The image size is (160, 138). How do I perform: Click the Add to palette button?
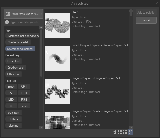coord(146,13)
